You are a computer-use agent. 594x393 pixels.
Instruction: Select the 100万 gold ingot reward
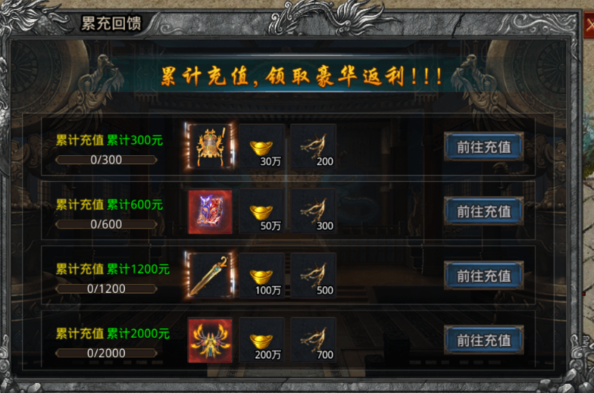tap(262, 276)
